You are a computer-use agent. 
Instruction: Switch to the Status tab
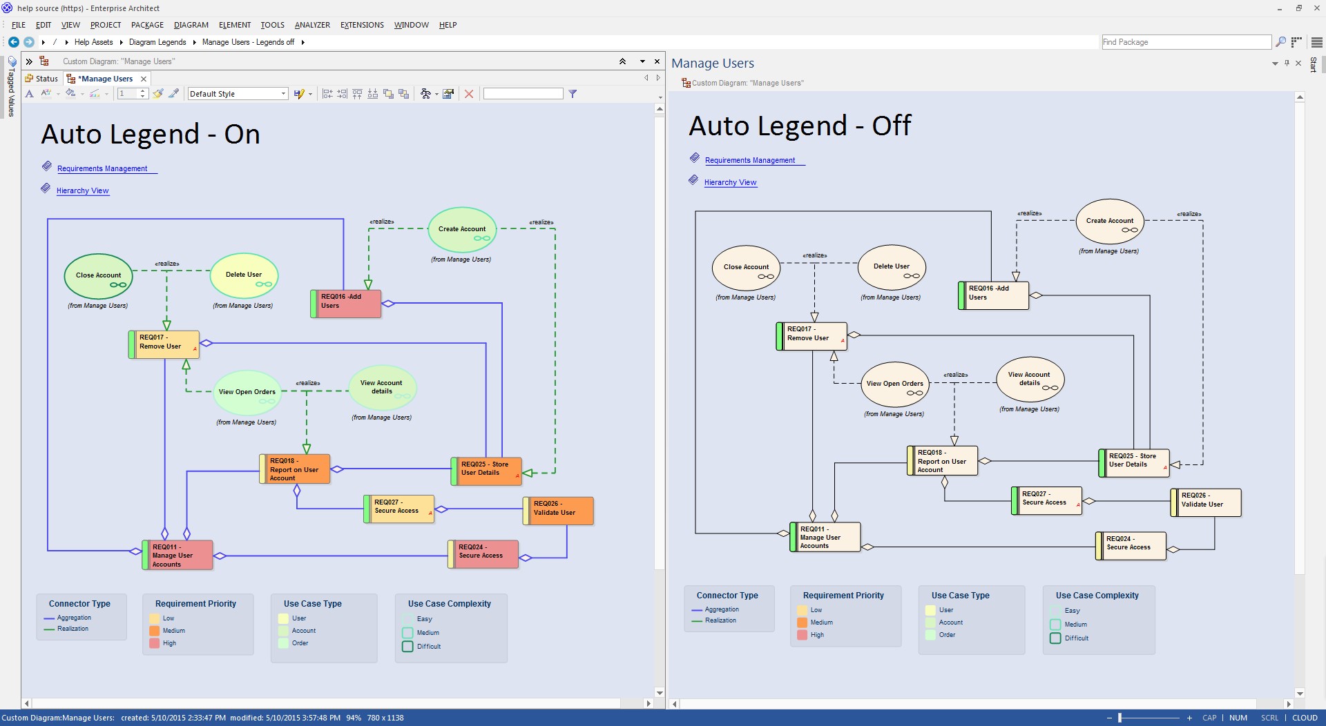point(41,79)
